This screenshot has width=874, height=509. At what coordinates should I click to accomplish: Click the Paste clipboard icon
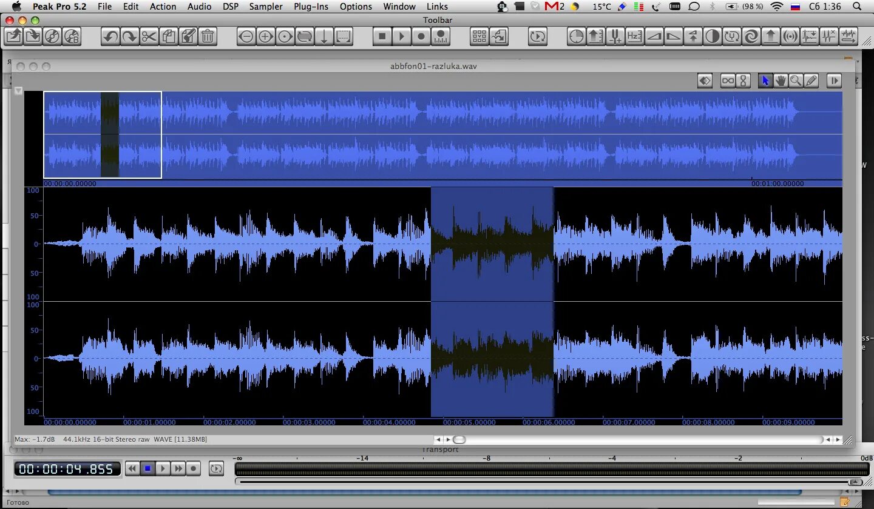[x=188, y=36]
